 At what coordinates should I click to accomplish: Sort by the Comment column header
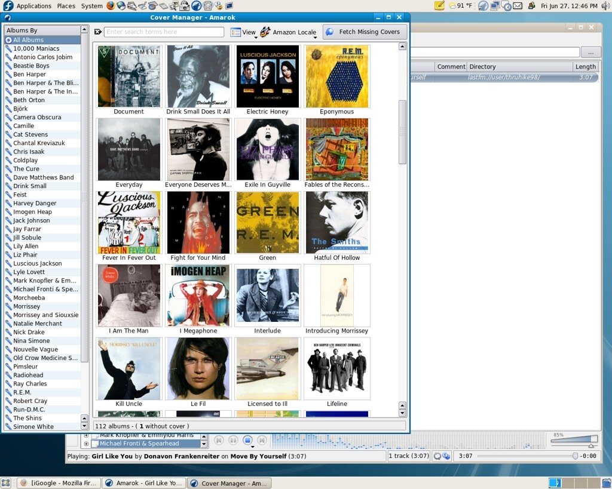click(451, 67)
